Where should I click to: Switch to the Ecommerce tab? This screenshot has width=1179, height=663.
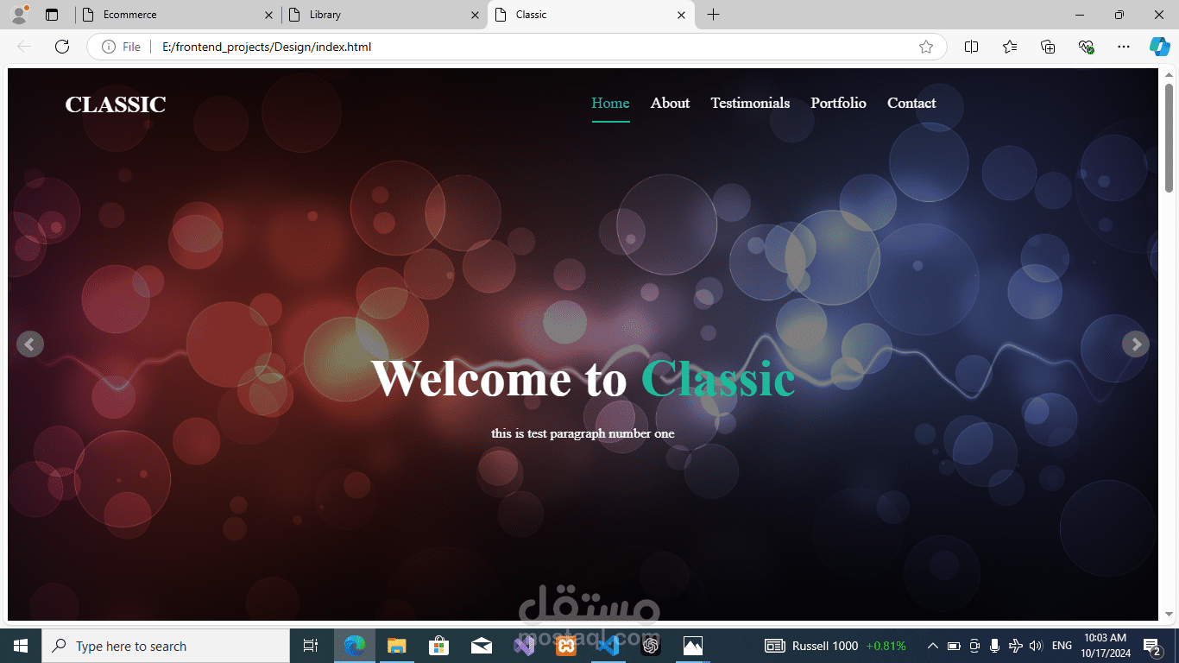click(x=178, y=15)
